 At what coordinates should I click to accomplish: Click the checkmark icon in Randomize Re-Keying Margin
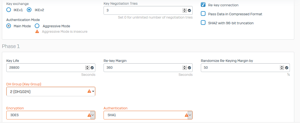point(287,68)
